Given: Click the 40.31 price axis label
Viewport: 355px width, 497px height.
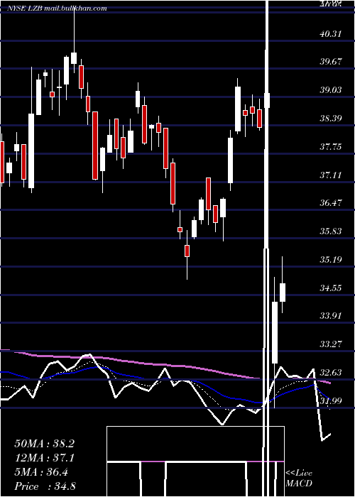Looking at the screenshot, I should [x=331, y=33].
